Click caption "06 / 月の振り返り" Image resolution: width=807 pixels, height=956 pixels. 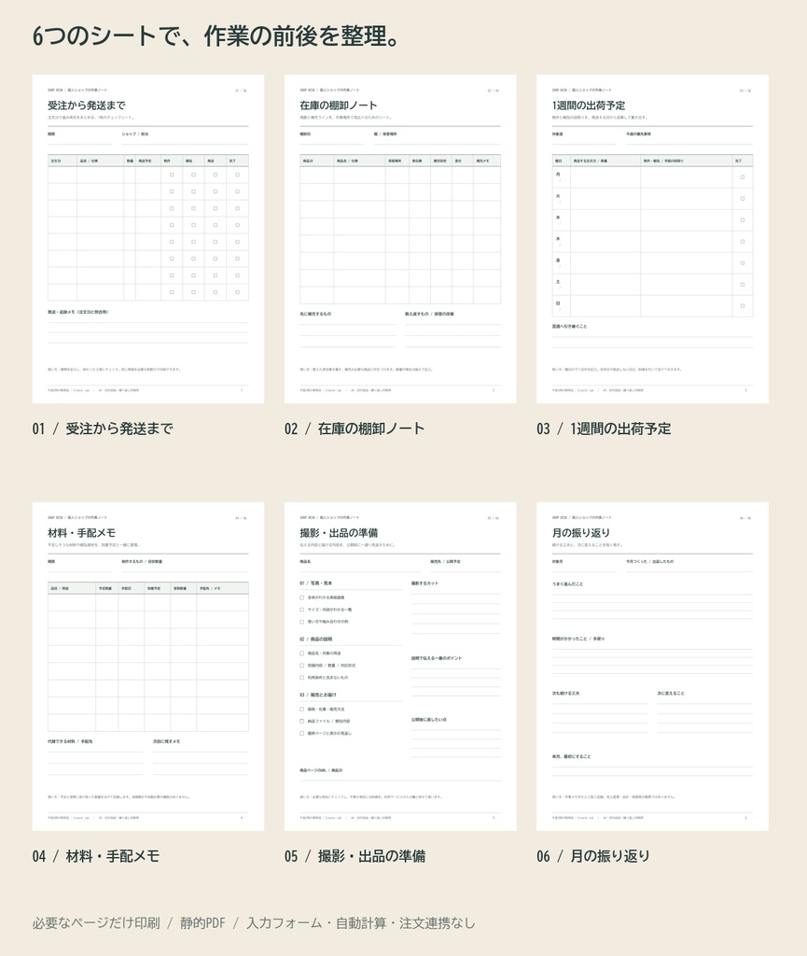[x=593, y=856]
